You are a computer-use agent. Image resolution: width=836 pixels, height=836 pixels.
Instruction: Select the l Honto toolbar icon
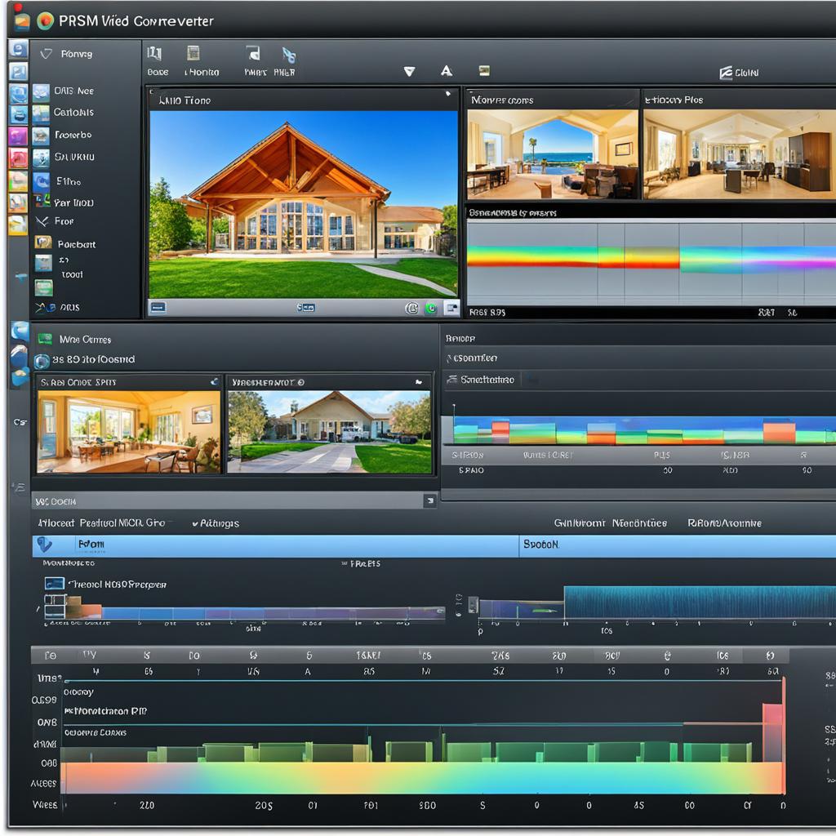point(193,53)
